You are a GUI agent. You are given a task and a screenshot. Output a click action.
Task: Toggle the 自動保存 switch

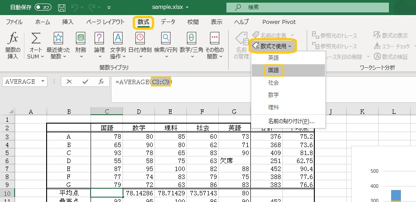tap(43, 7)
